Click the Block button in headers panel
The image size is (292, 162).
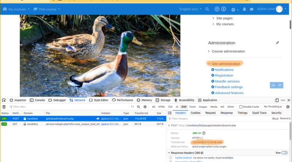pyautogui.click(x=275, y=119)
